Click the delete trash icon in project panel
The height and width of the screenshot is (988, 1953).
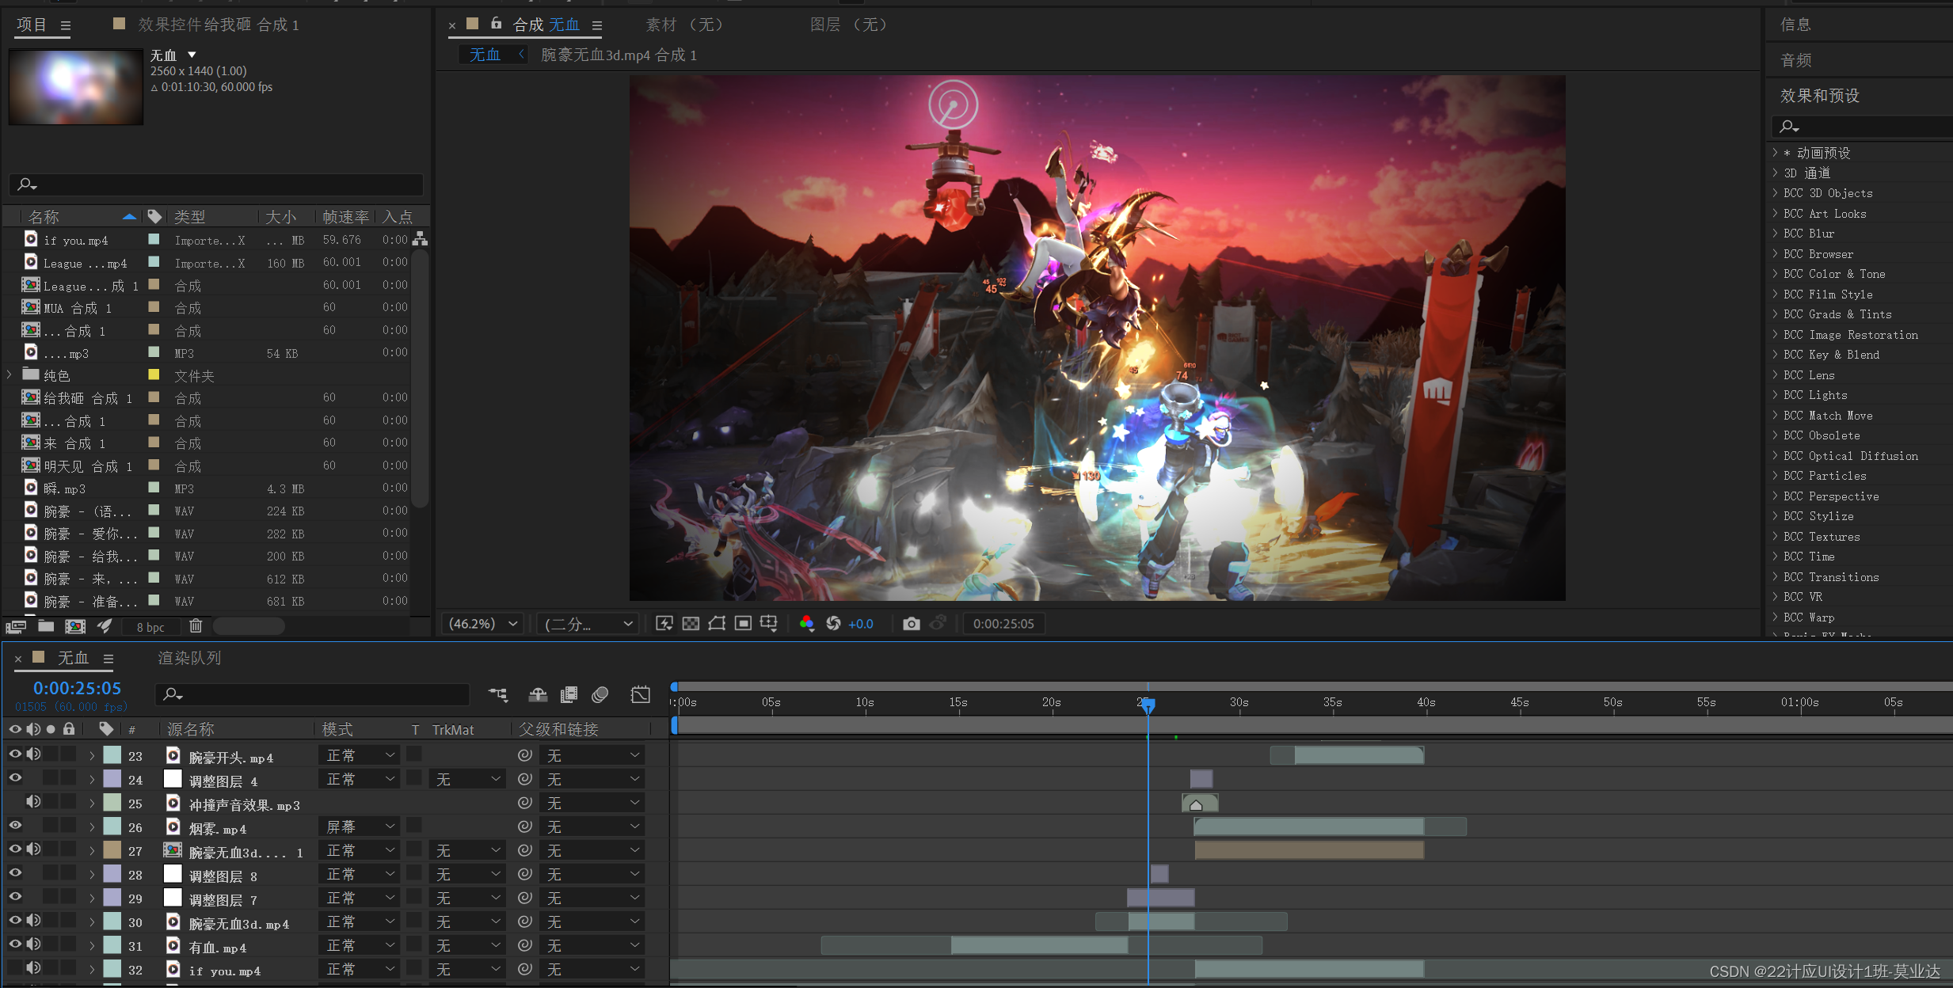pyautogui.click(x=196, y=626)
